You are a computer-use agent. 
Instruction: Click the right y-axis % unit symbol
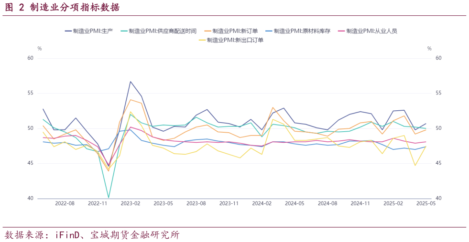tap(429, 49)
